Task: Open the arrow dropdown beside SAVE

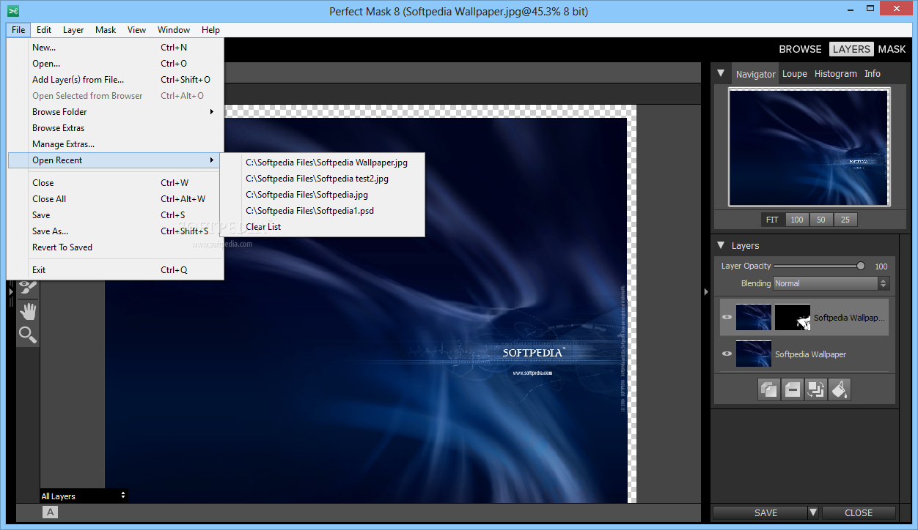Action: (813, 512)
